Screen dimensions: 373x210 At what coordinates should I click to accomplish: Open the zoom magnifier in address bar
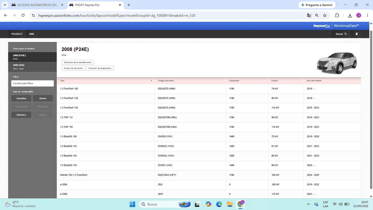pos(317,15)
